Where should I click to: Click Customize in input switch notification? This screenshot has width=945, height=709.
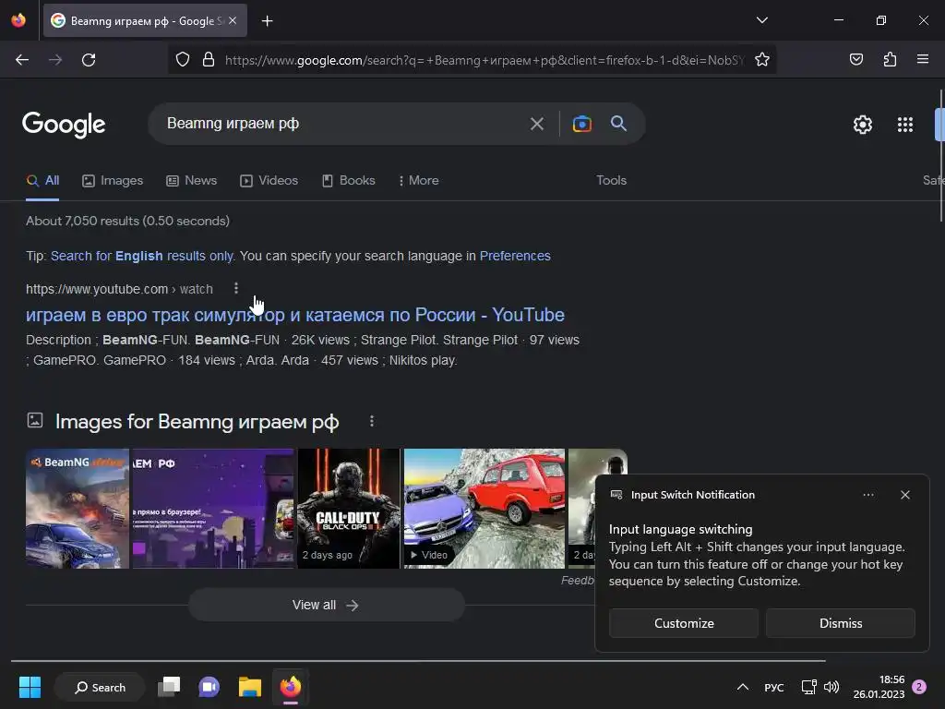point(684,623)
